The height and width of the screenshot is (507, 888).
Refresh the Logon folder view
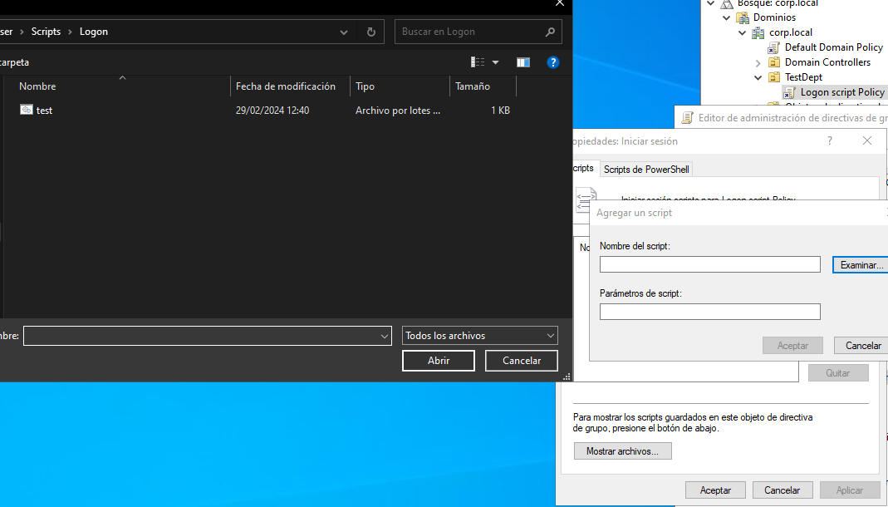click(371, 32)
